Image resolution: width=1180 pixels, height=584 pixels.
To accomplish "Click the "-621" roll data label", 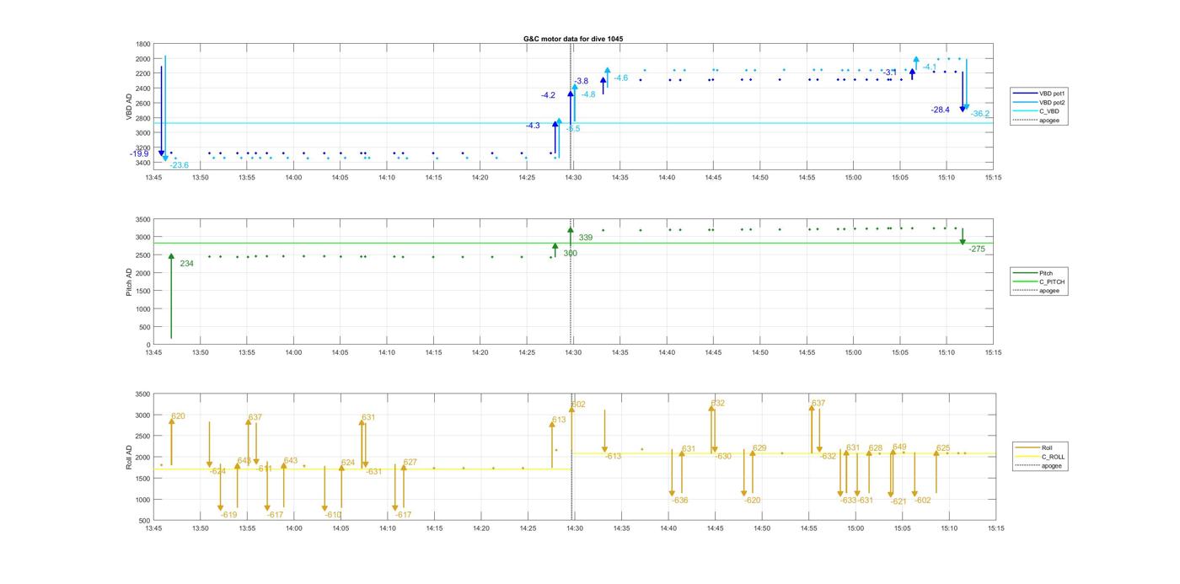I will [898, 501].
